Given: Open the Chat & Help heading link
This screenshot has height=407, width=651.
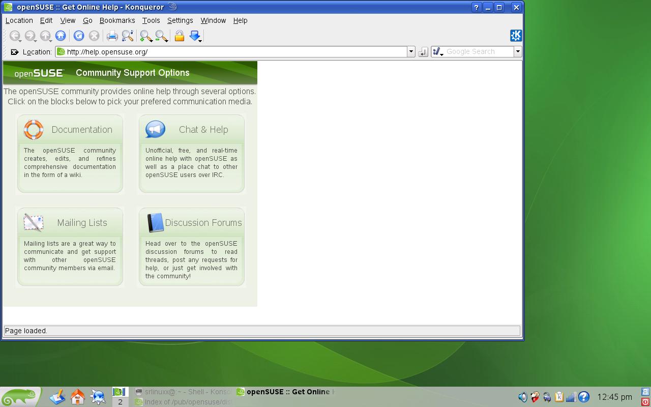Looking at the screenshot, I should (203, 130).
